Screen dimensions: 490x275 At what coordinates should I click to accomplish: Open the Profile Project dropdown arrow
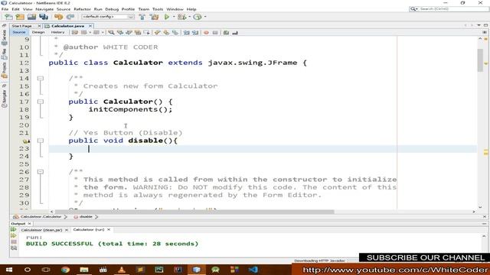[205, 17]
